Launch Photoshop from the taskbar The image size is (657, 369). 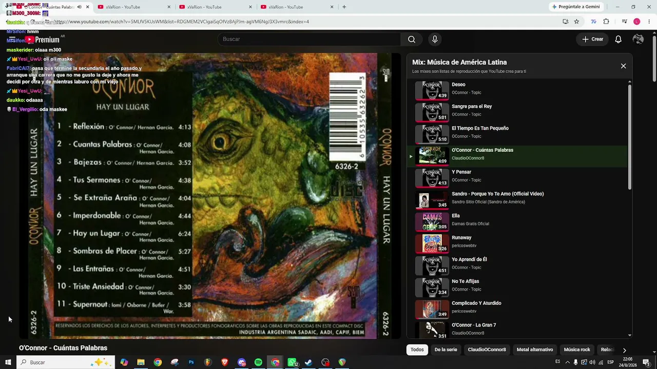(x=191, y=362)
